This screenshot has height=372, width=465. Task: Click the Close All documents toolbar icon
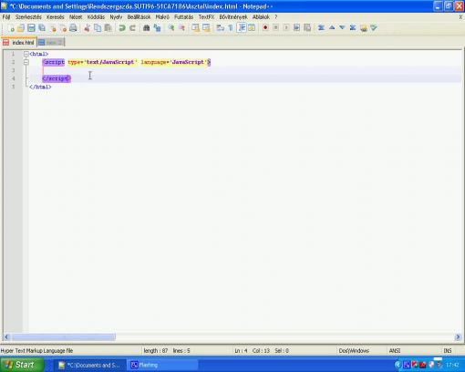click(x=63, y=28)
